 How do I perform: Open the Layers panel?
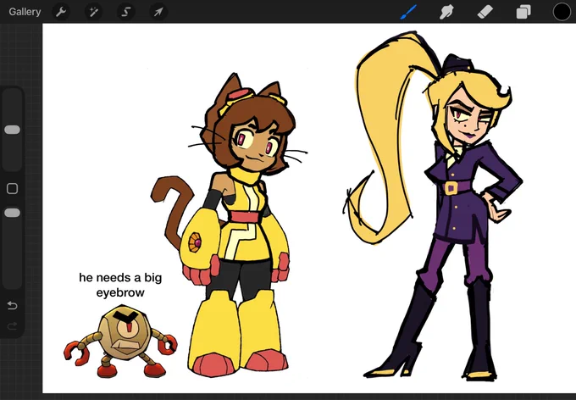523,12
